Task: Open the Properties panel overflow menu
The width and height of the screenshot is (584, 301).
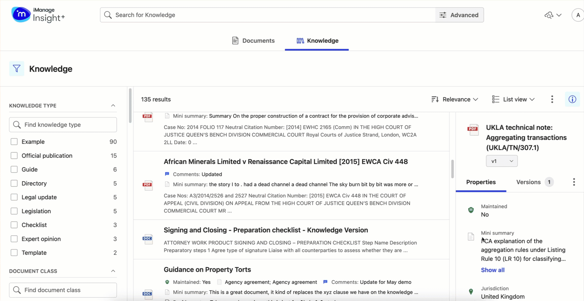Action: point(574,182)
